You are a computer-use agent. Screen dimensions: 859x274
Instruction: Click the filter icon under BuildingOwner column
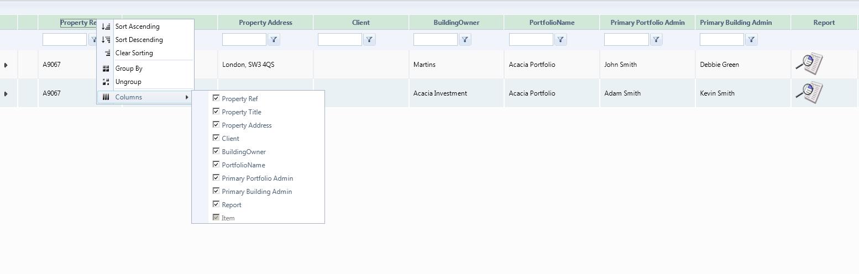coord(465,40)
